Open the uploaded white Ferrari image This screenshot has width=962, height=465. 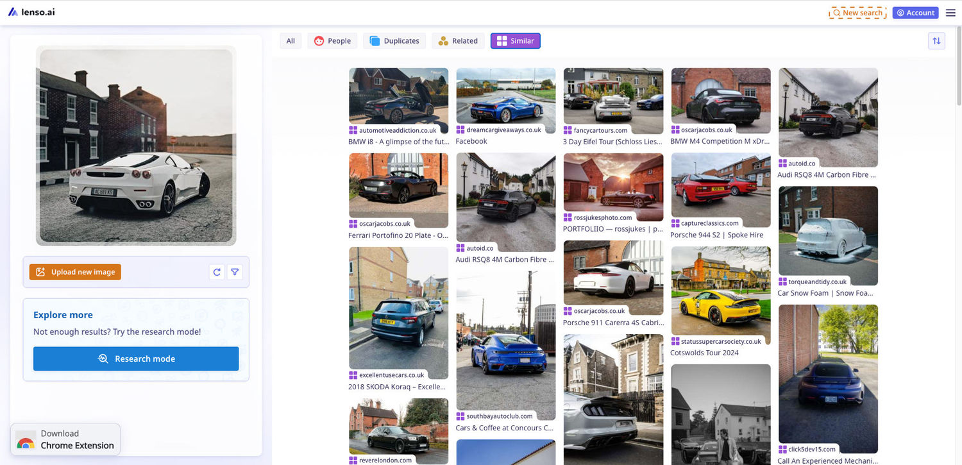(136, 146)
